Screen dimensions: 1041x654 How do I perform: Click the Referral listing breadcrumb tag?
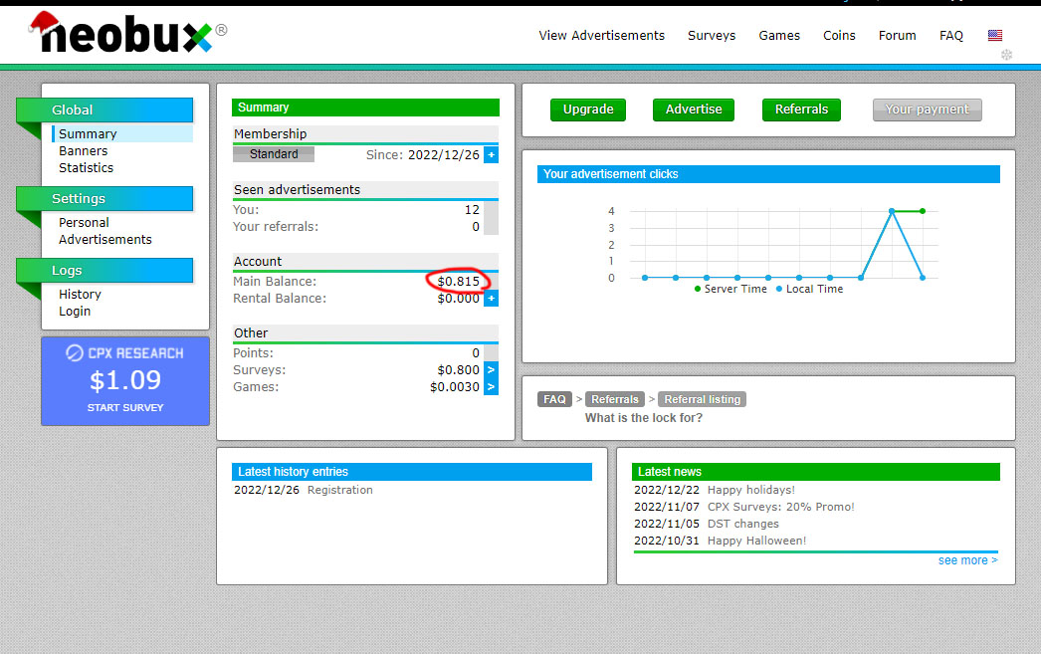(703, 399)
